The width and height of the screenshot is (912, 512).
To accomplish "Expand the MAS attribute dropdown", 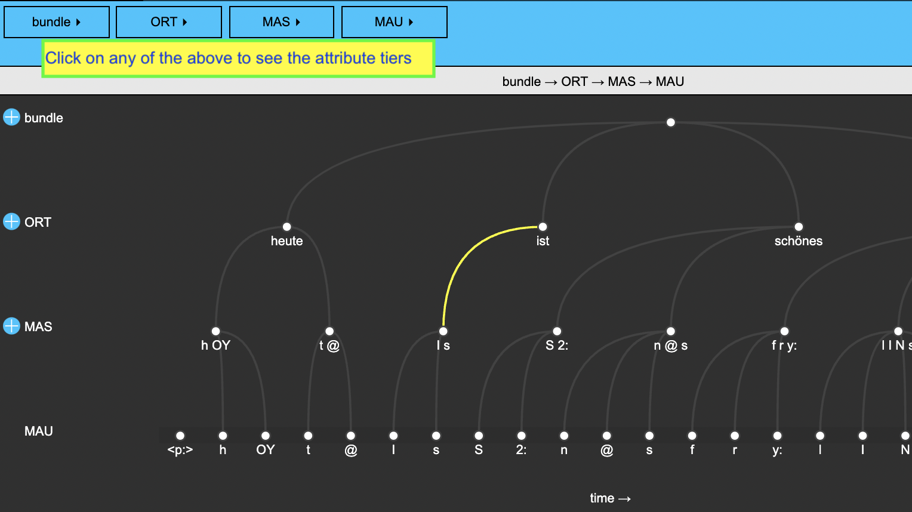I will coord(282,22).
